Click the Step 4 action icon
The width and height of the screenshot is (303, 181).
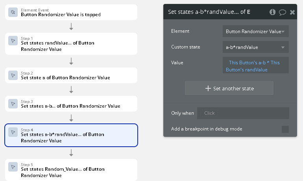(x=13, y=132)
